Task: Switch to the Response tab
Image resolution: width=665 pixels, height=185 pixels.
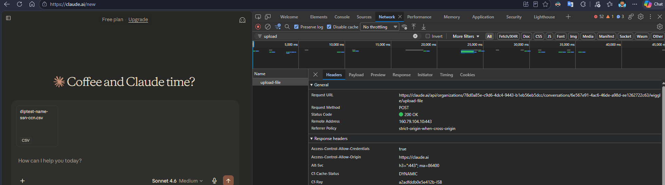Action: tap(401, 74)
